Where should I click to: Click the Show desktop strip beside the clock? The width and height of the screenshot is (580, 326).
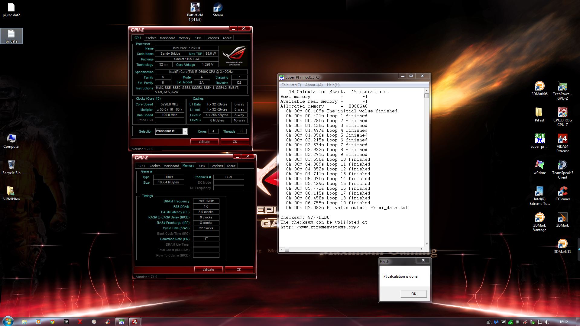tap(578, 322)
